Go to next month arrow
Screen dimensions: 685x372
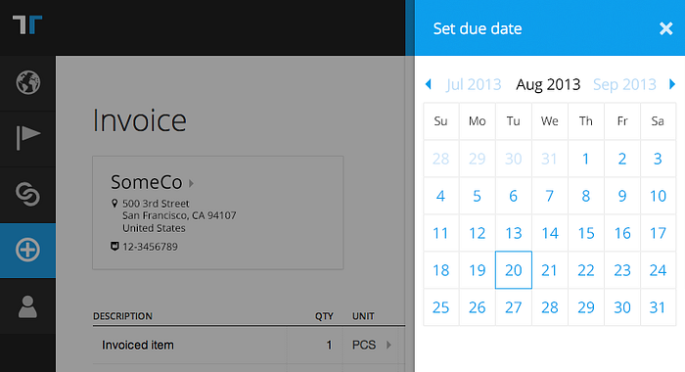click(x=672, y=84)
